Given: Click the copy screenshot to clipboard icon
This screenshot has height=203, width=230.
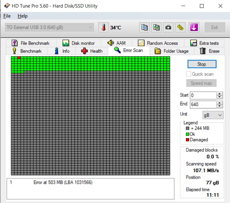Looking at the screenshot, I should point(156,27).
